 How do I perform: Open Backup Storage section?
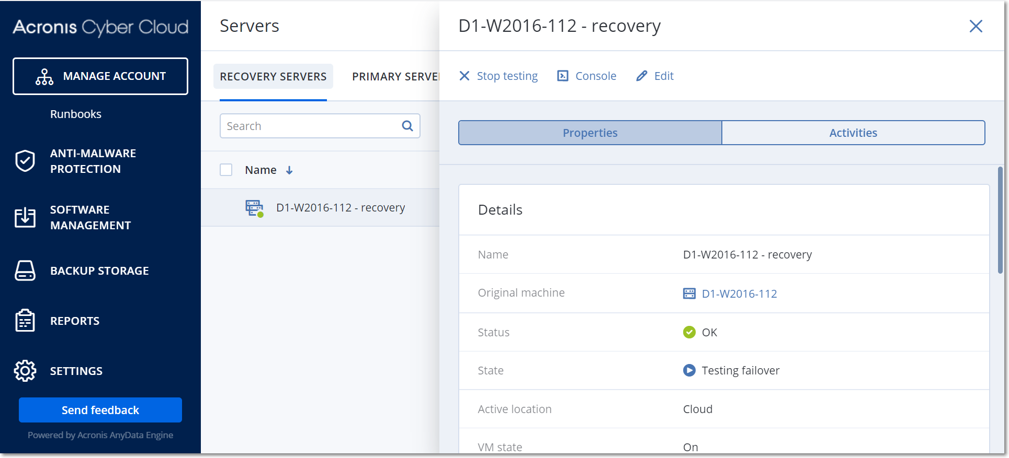tap(99, 271)
